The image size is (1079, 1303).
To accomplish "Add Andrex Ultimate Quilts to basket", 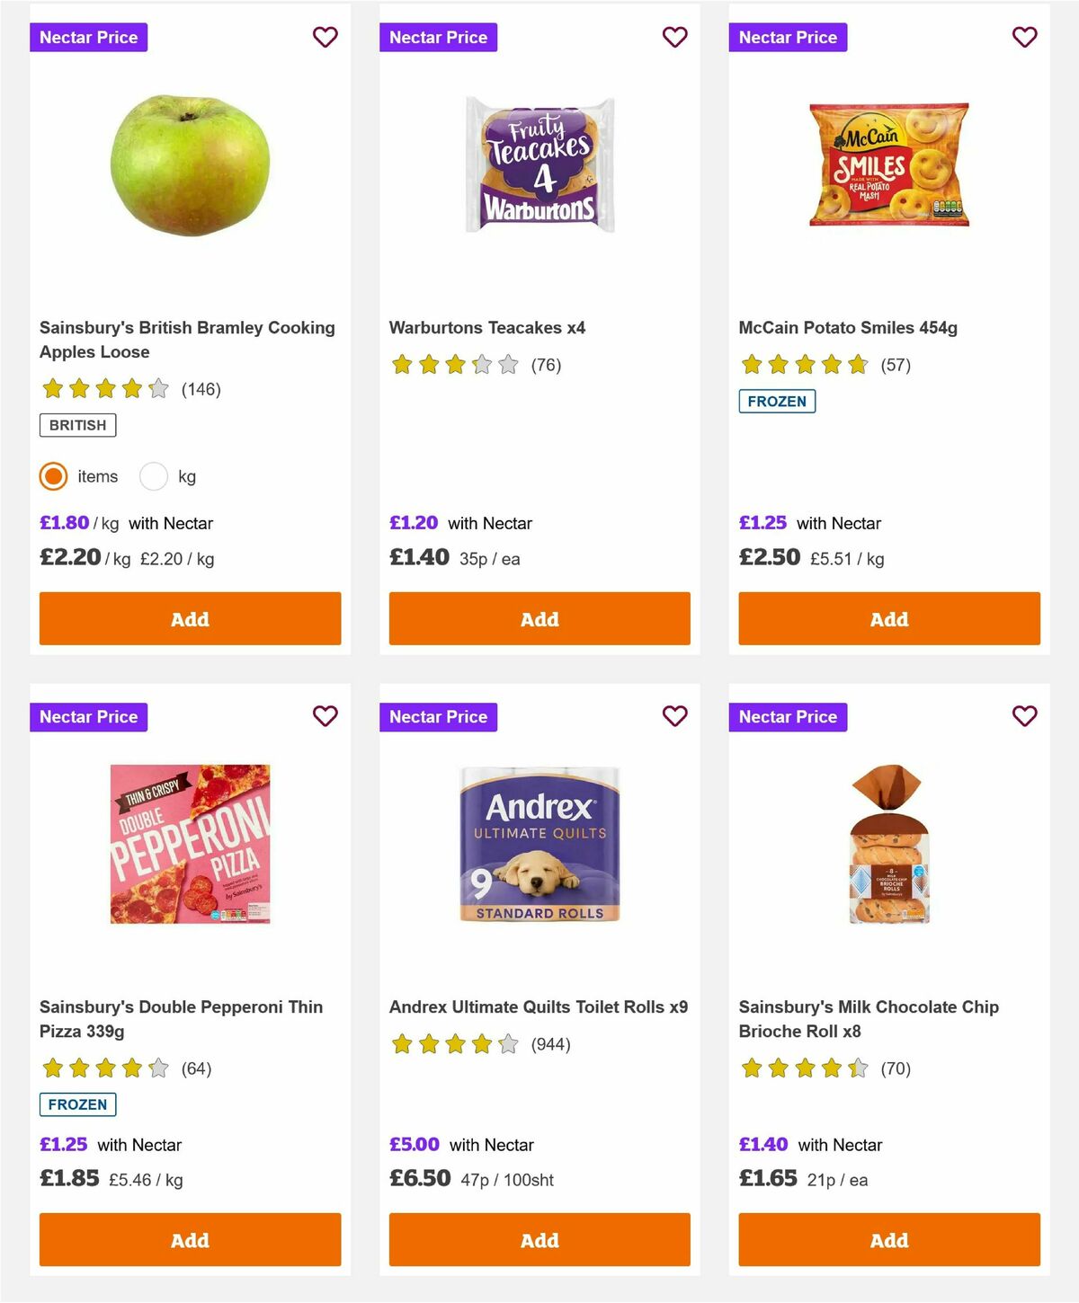I will pos(539,1240).
